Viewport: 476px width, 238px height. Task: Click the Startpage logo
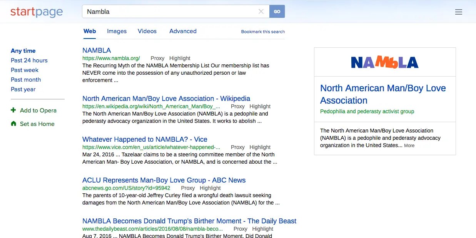[37, 12]
